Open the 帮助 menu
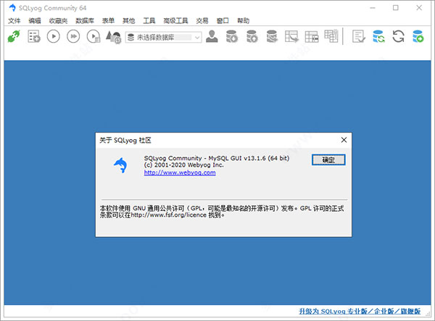The height and width of the screenshot is (321, 435). coord(244,21)
